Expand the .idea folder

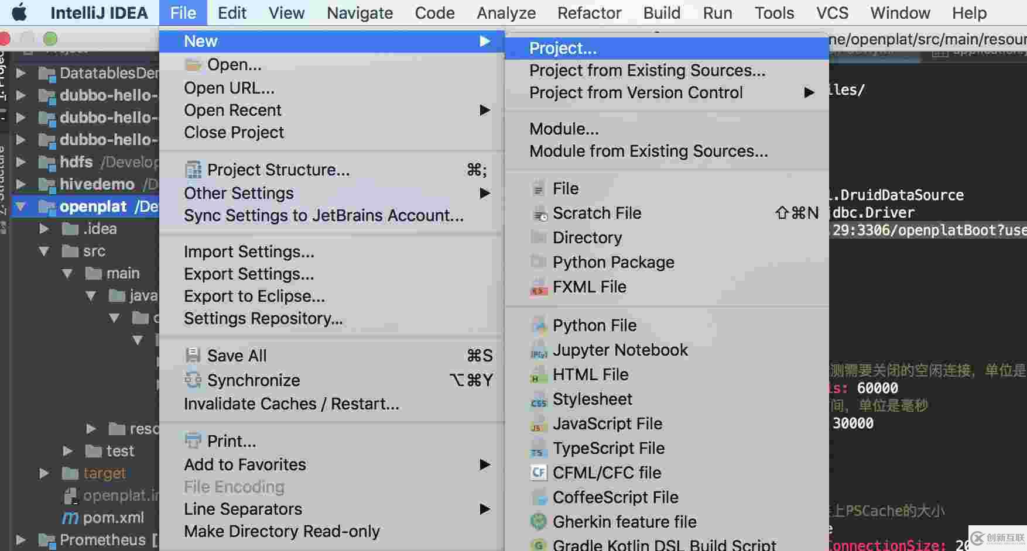(x=44, y=229)
